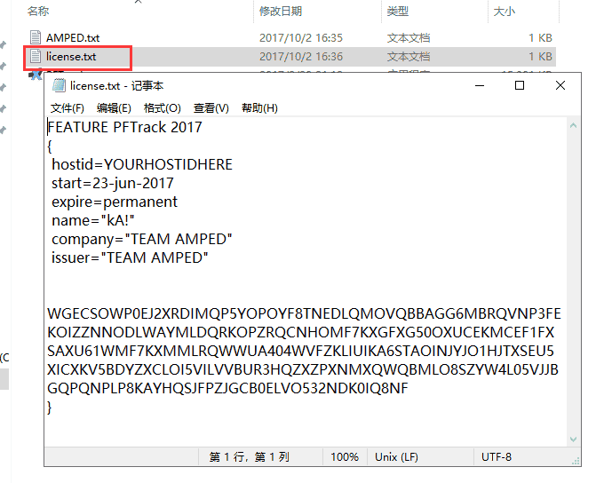Click the resize grip in Notepad status bar
Viewport: 596px width, 483px height.
pyautogui.click(x=576, y=461)
